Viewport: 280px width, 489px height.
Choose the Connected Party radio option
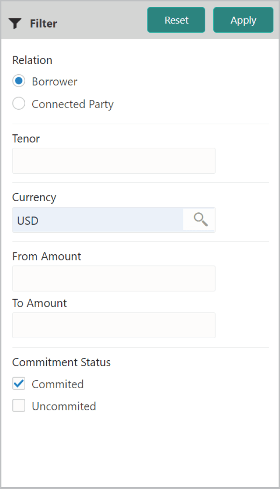[x=19, y=104]
